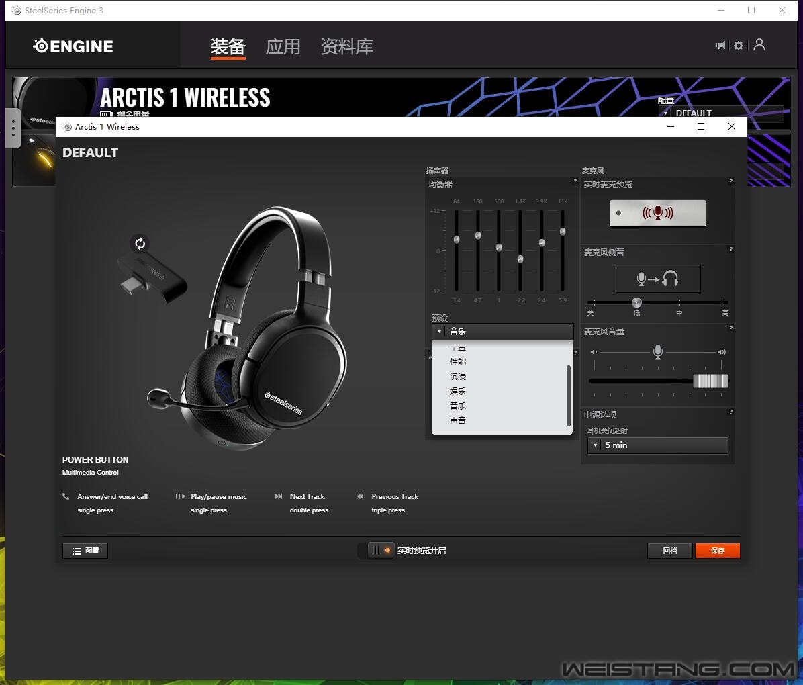Click the 500 Hz equalizer slider handle
This screenshot has width=803, height=685.
499,247
